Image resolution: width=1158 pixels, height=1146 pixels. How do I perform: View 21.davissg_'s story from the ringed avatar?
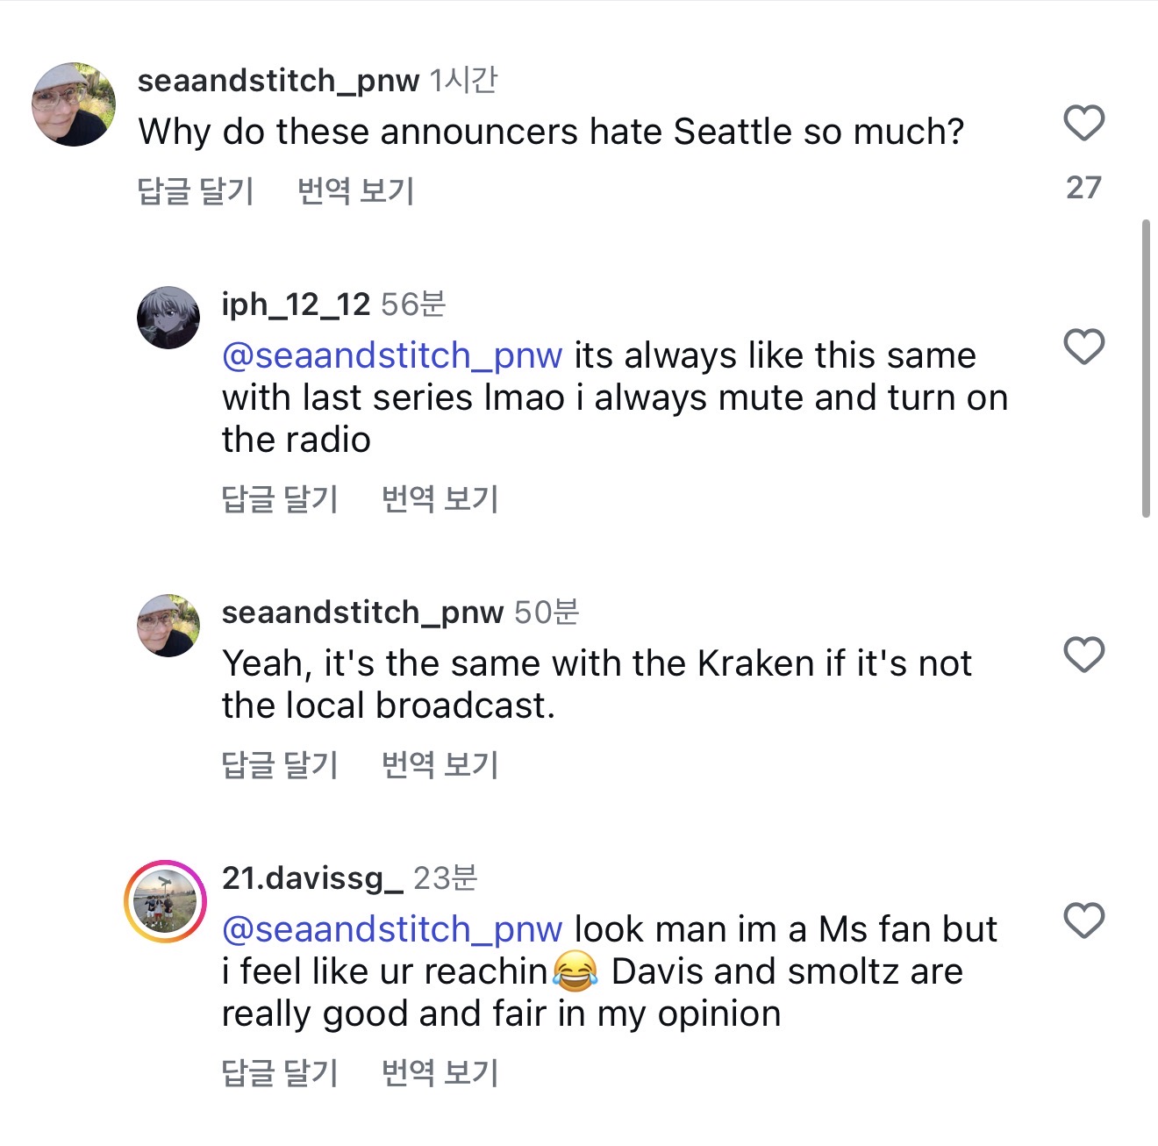coord(166,901)
